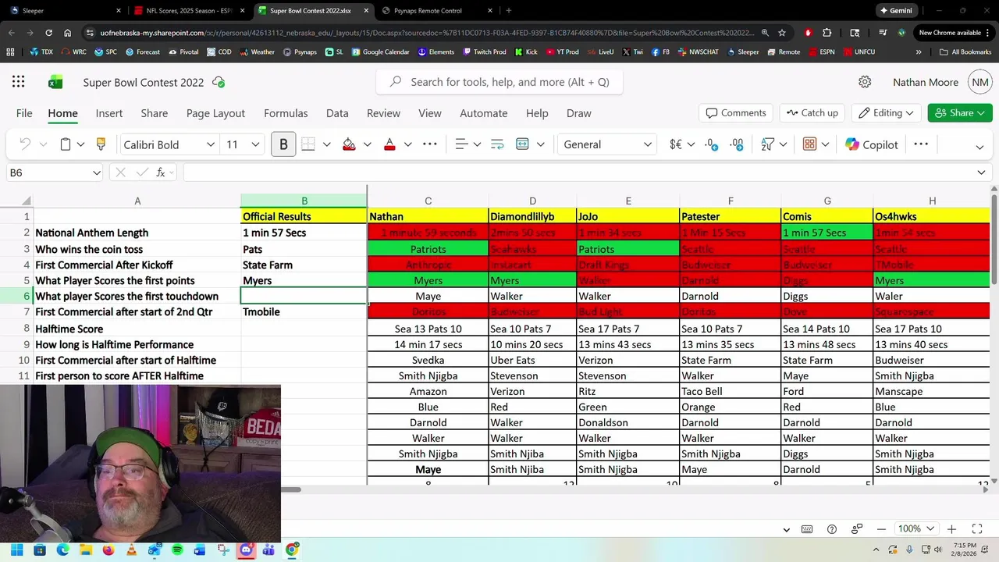Click the Increase Decimal icon
Screen dimensions: 999x562
[737, 144]
